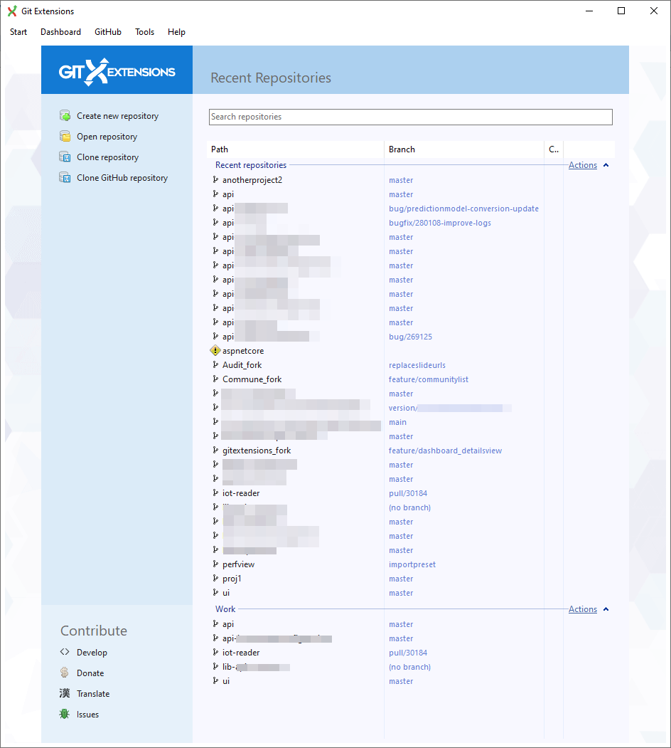Select the Commune_fork repository
This screenshot has width=671, height=748.
coord(252,379)
